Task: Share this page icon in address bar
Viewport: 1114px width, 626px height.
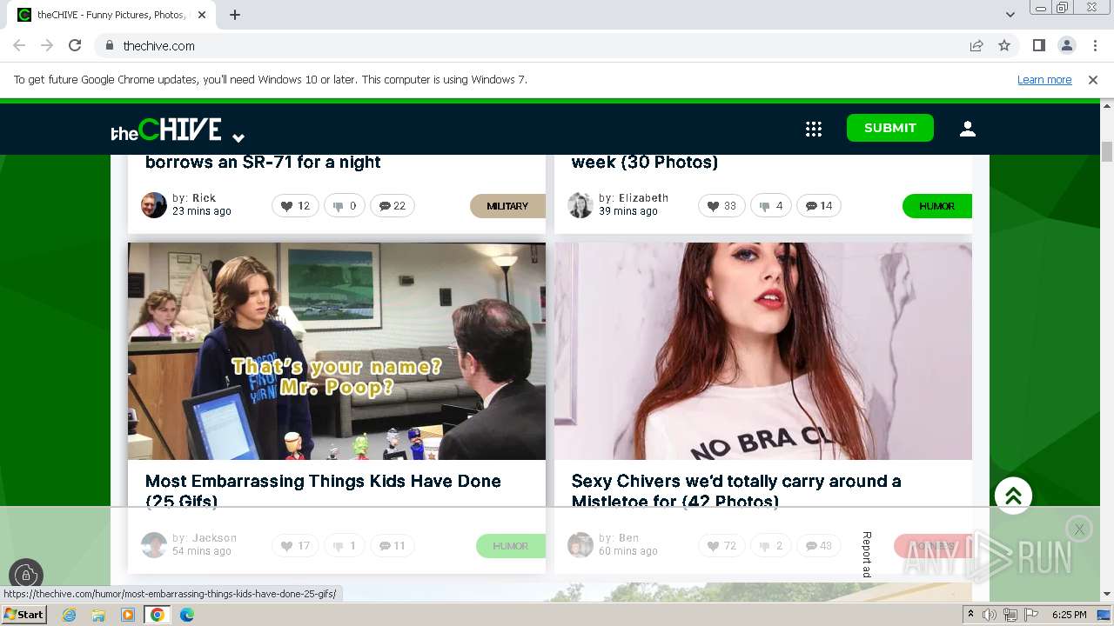Action: tap(976, 45)
